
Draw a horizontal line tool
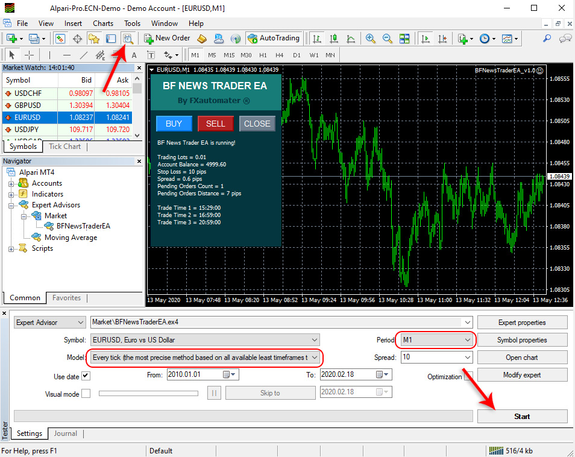click(67, 55)
